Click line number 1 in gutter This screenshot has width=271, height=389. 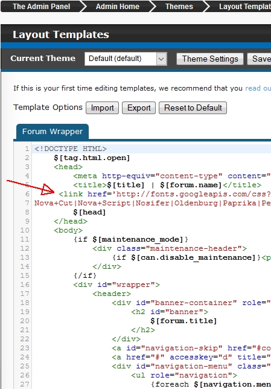tap(27, 149)
